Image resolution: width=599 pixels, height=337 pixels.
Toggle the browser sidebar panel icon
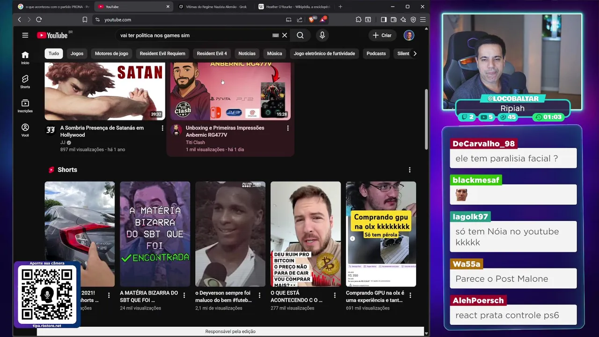pos(384,20)
